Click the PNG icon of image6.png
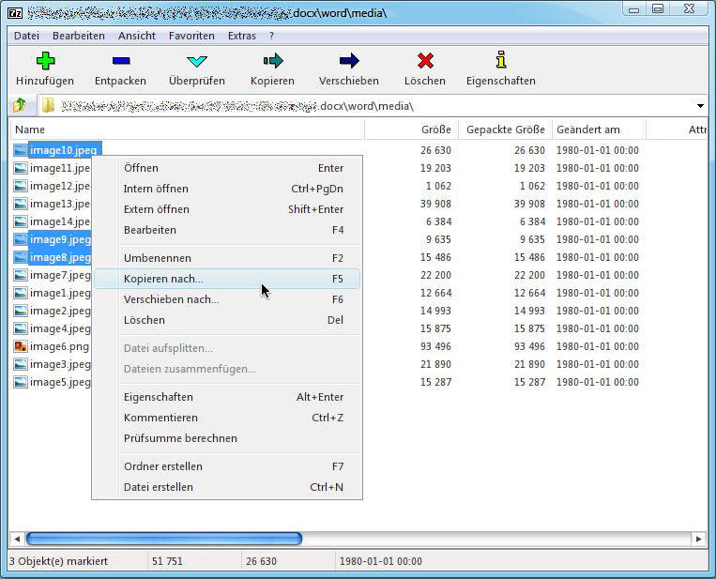The height and width of the screenshot is (579, 716). (20, 346)
